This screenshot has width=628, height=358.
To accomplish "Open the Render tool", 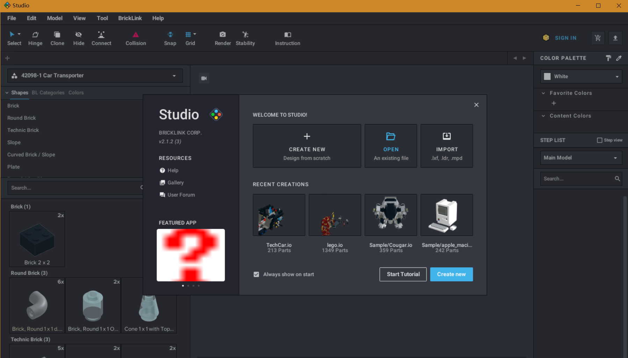I will (x=223, y=38).
